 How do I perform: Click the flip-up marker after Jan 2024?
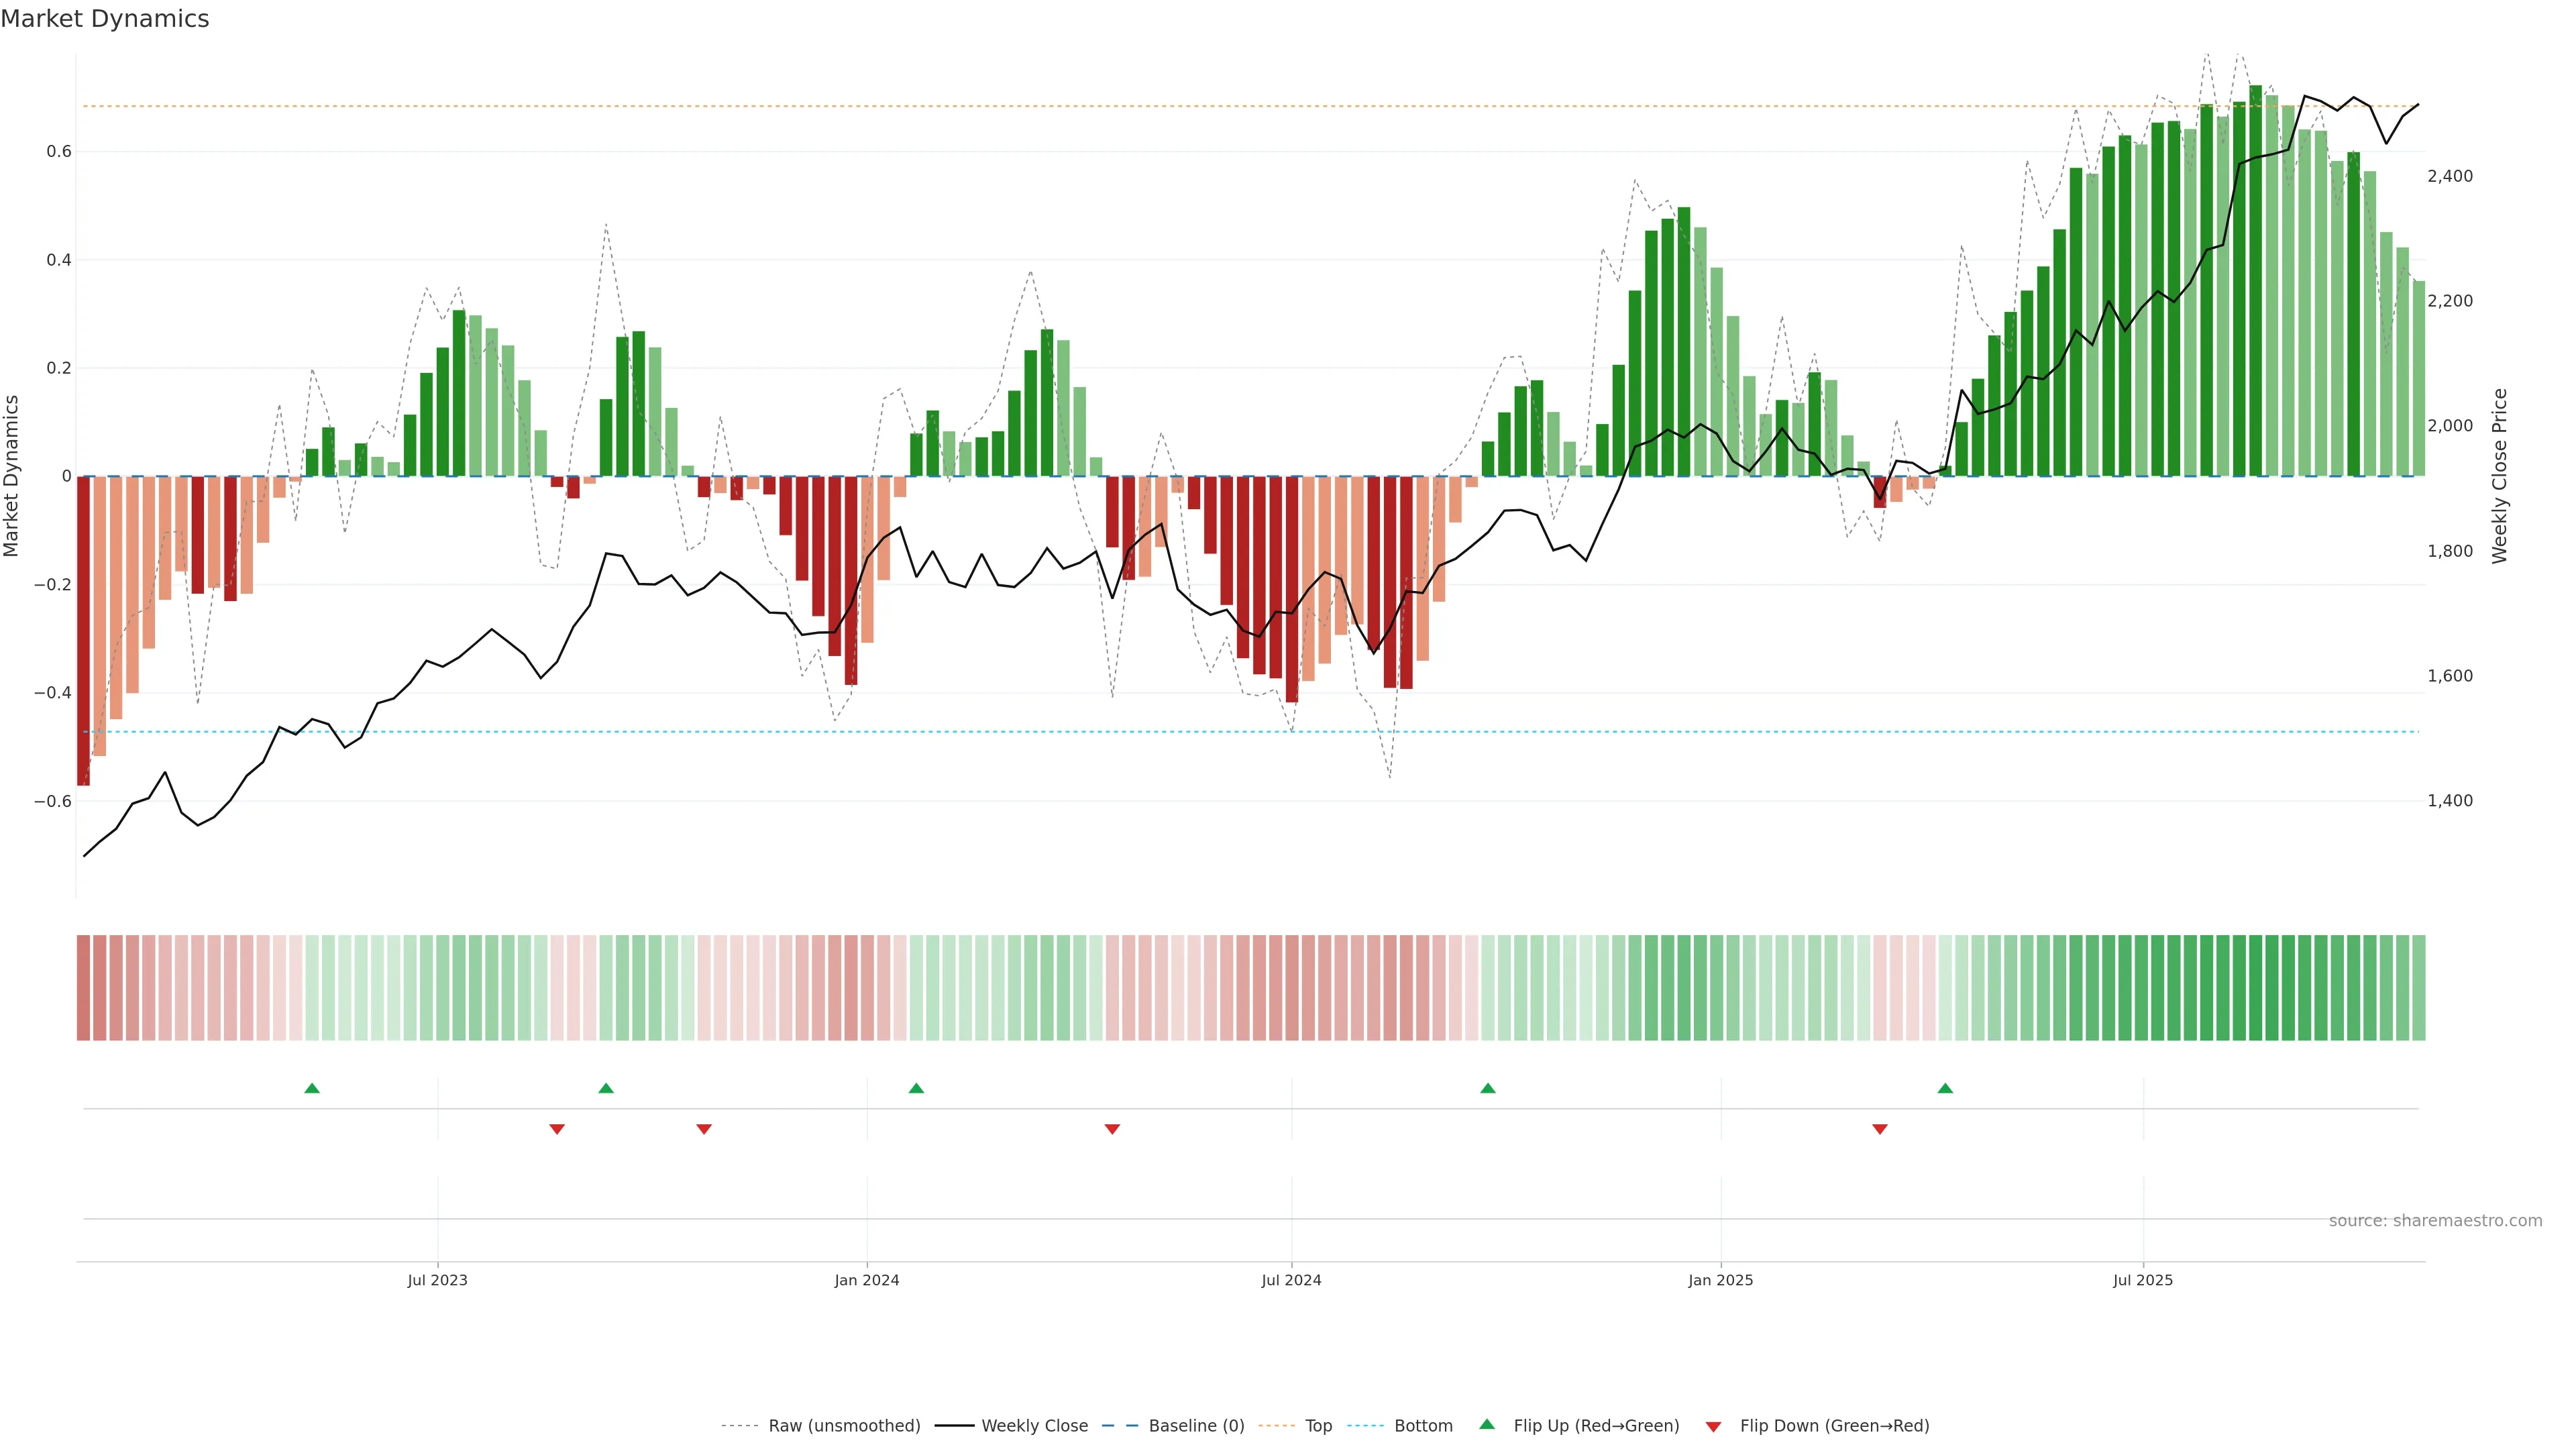(x=916, y=1088)
